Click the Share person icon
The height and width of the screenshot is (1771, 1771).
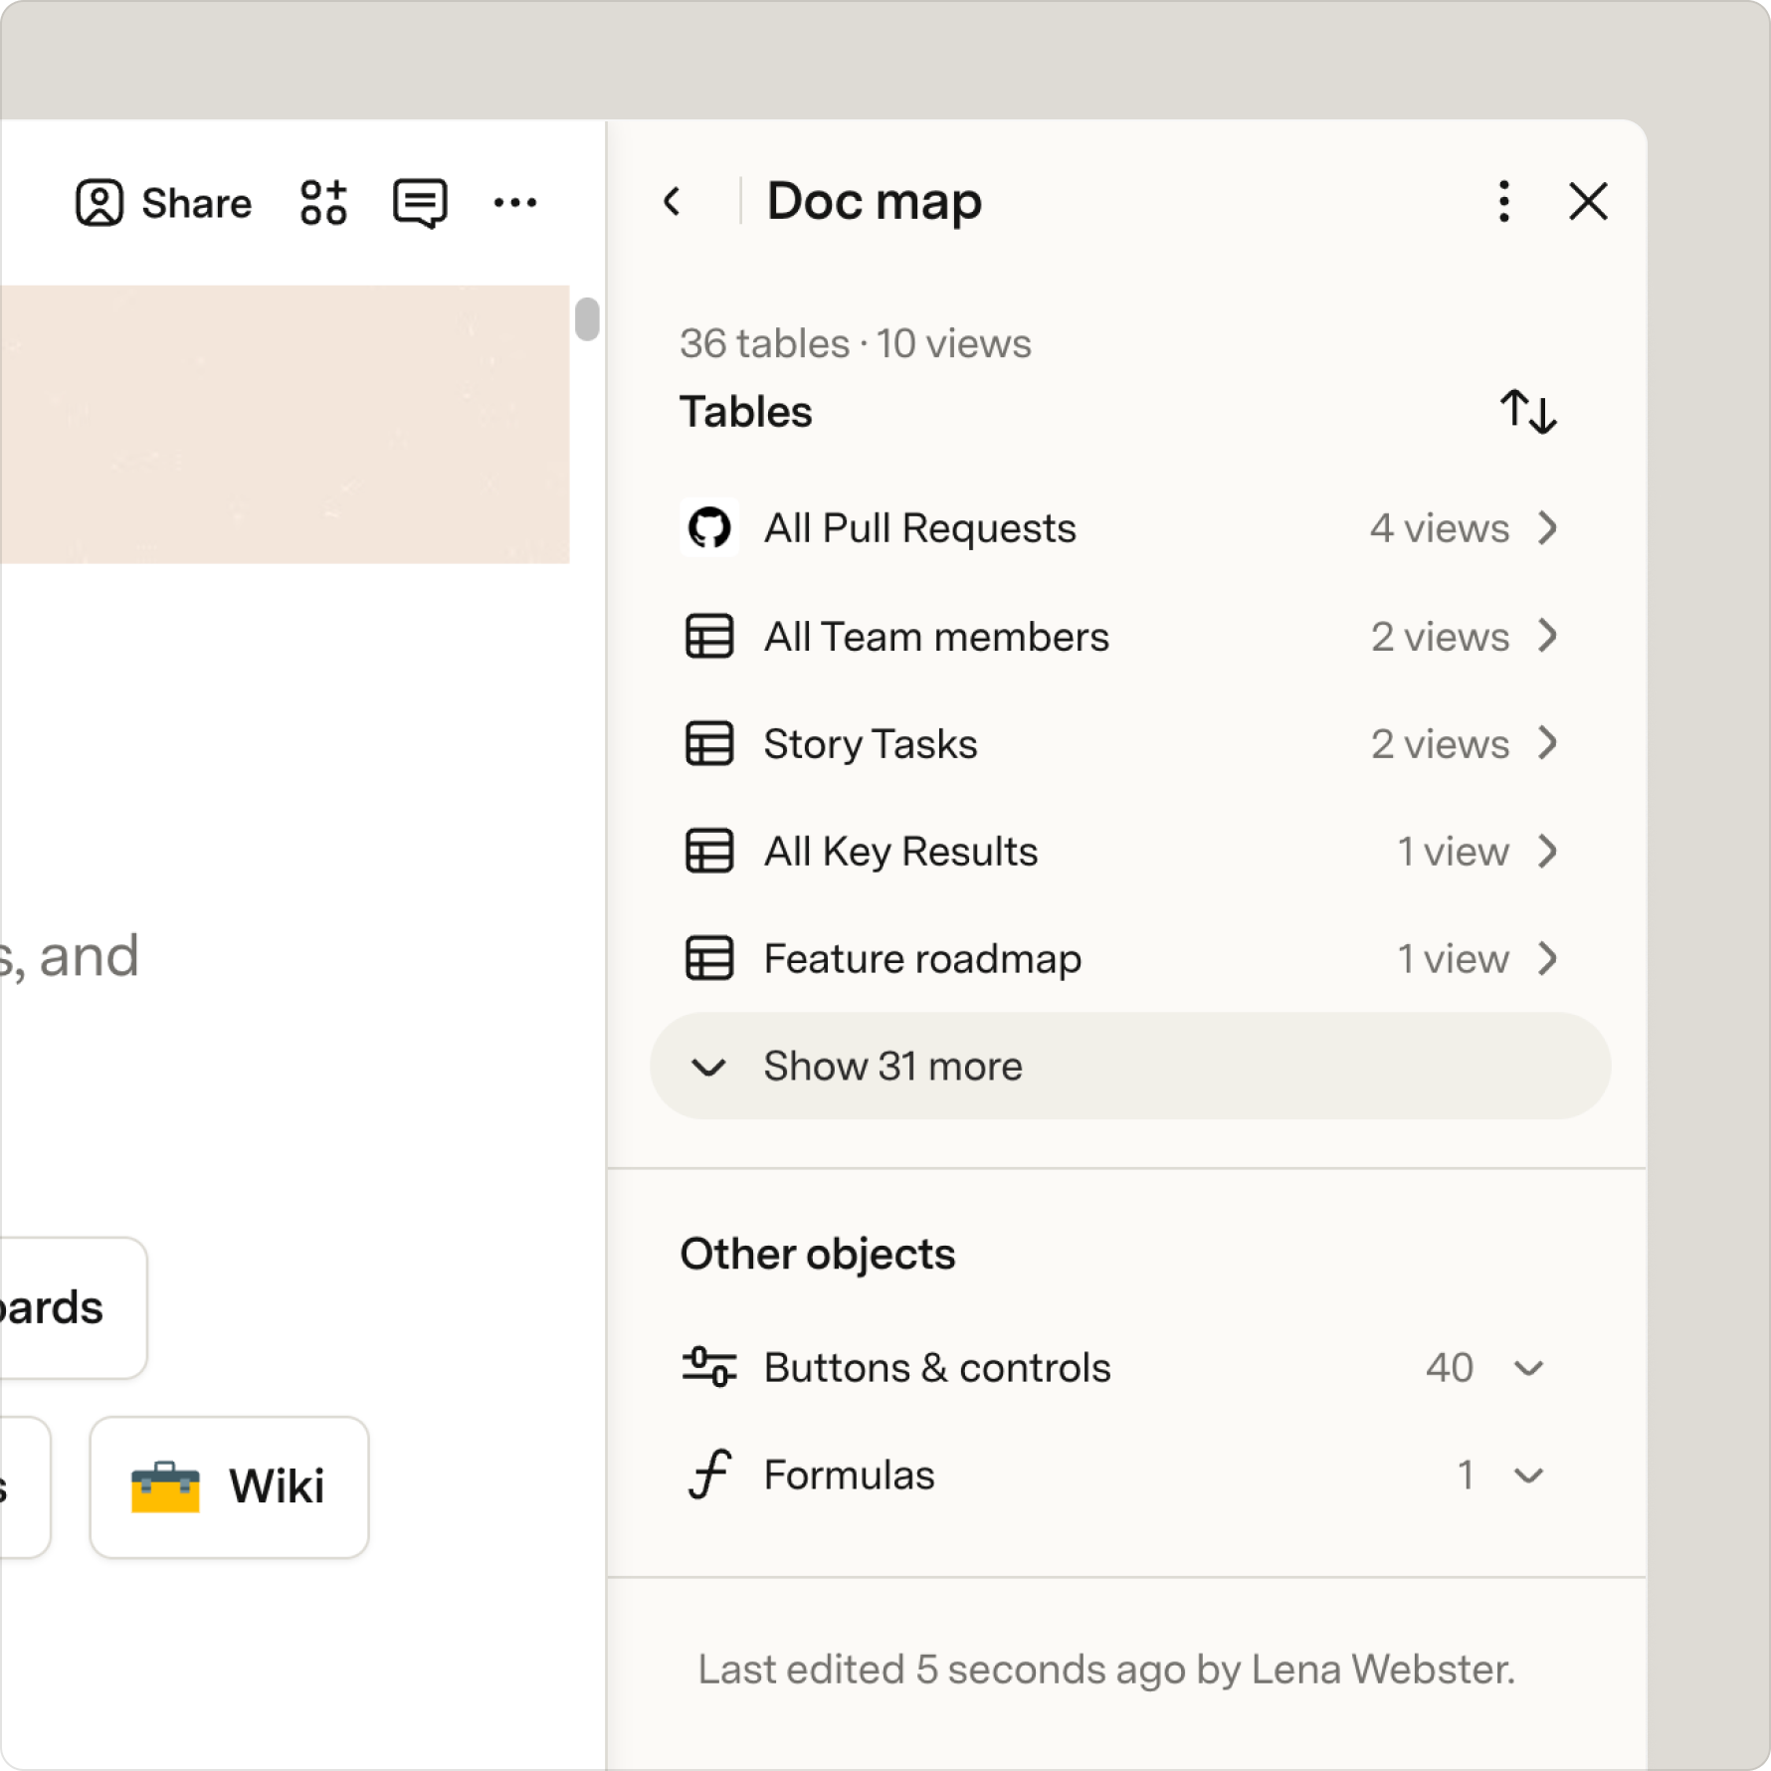(99, 203)
